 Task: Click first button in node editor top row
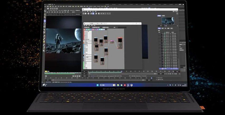point(87,27)
